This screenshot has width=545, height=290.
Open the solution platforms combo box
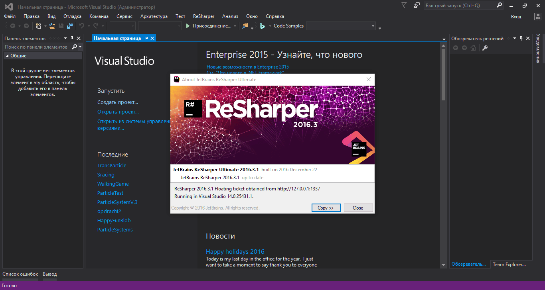pos(160,26)
